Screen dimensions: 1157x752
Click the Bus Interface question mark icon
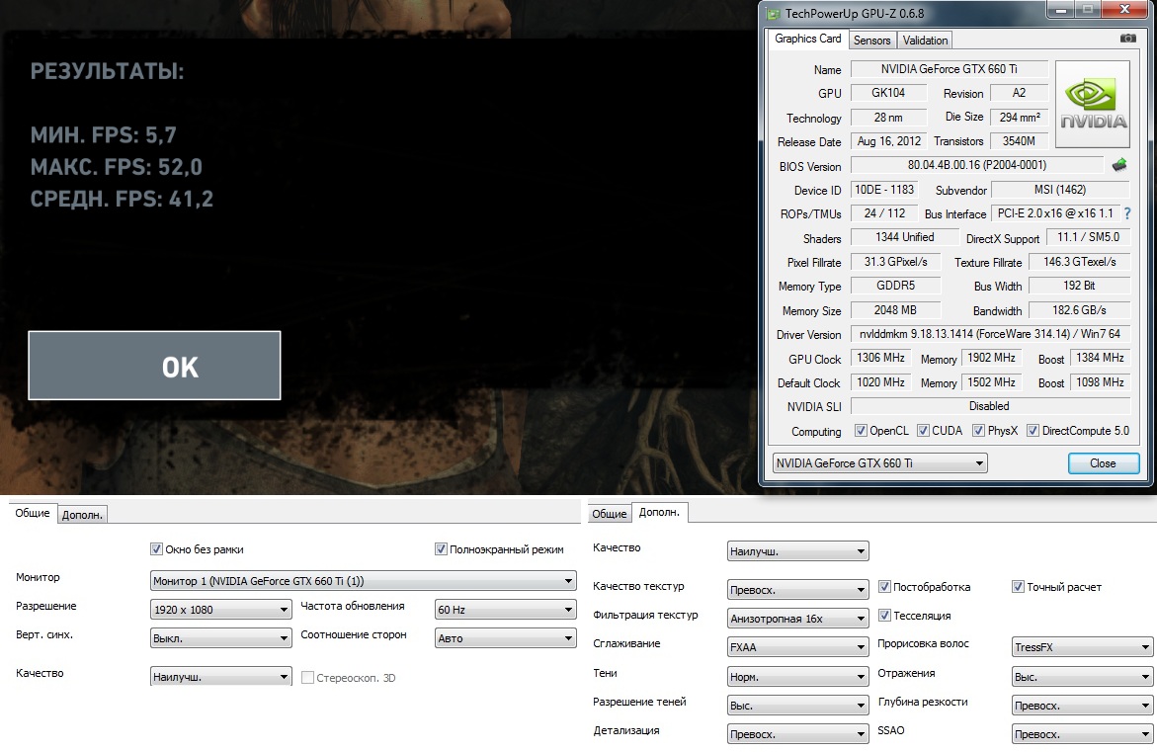point(1127,213)
